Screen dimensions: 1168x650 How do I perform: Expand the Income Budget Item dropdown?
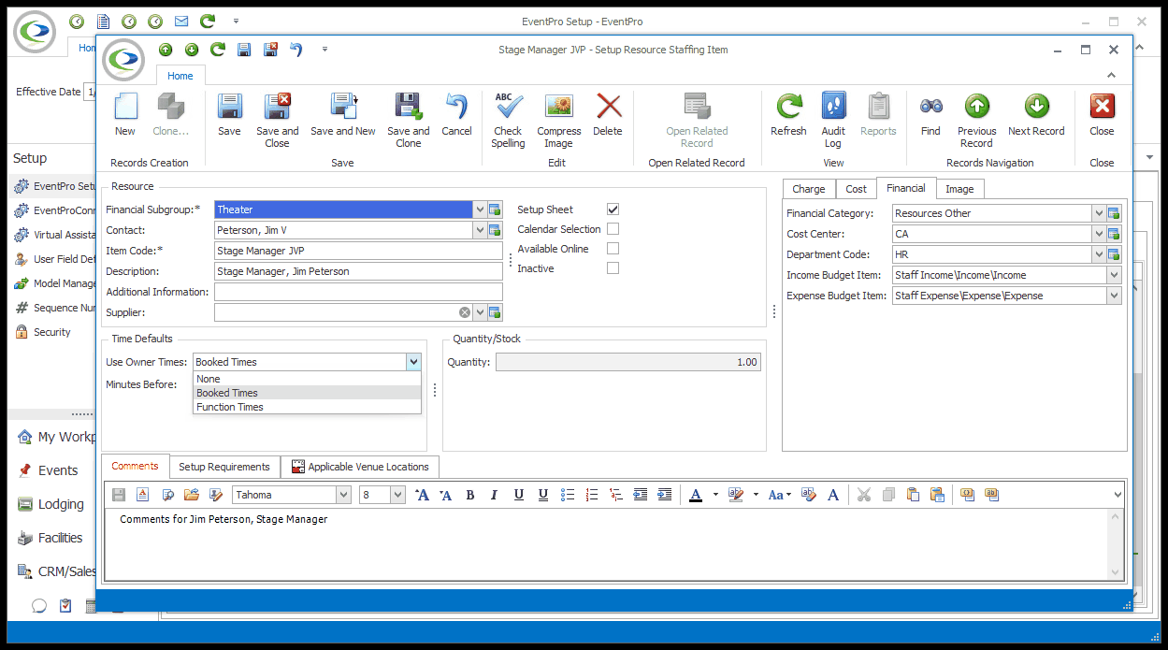(1113, 275)
